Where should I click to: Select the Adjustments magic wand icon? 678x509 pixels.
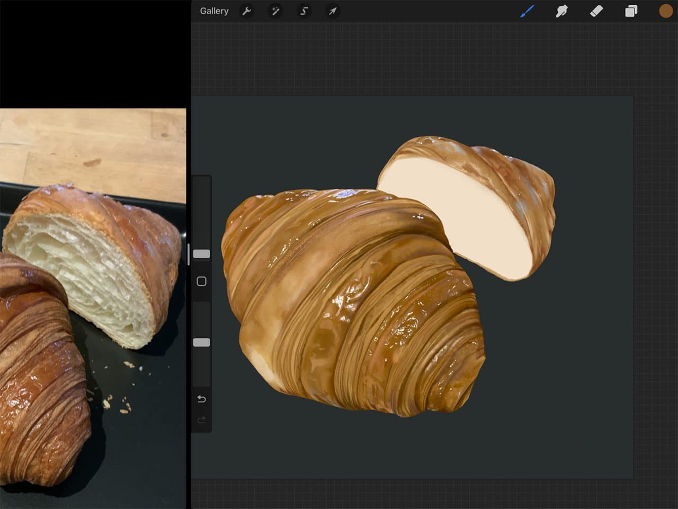275,11
